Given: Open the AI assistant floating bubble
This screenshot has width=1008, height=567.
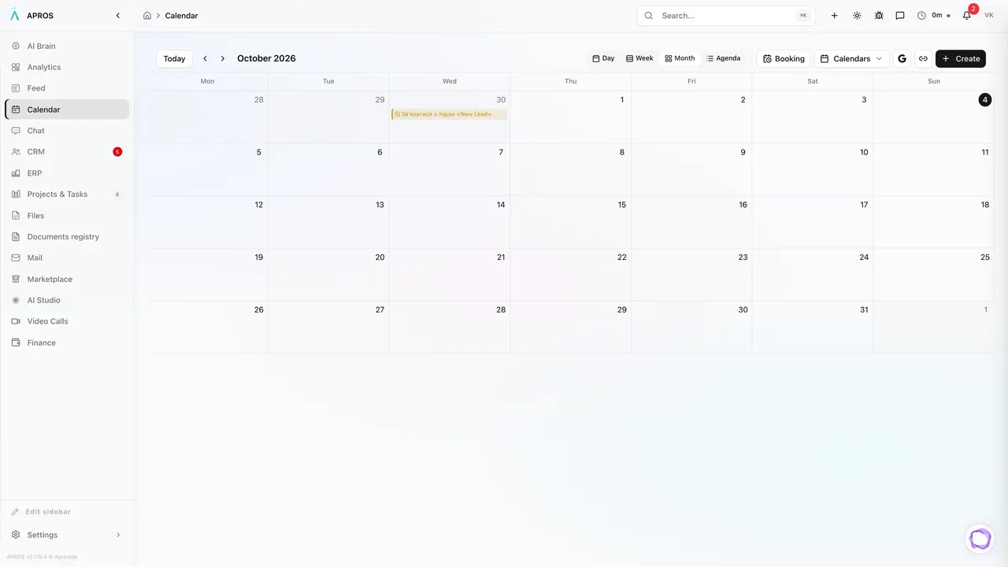Looking at the screenshot, I should coord(980,539).
